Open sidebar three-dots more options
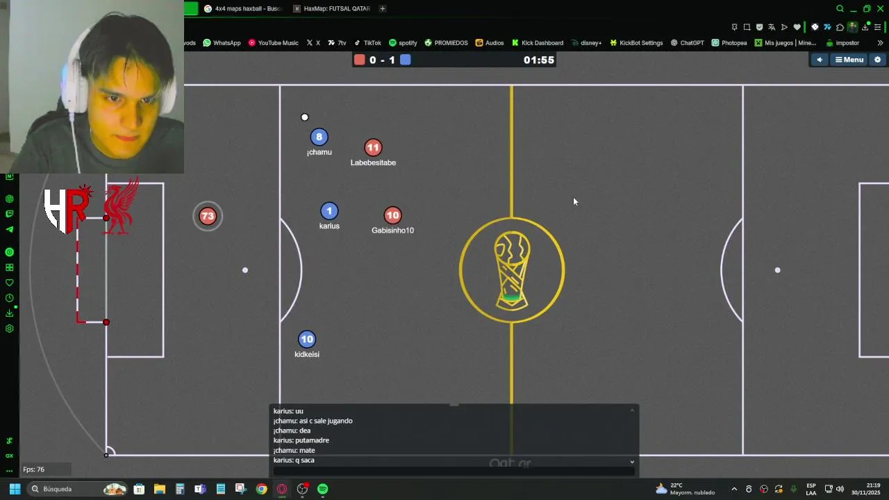The width and height of the screenshot is (889, 500). coord(9,470)
